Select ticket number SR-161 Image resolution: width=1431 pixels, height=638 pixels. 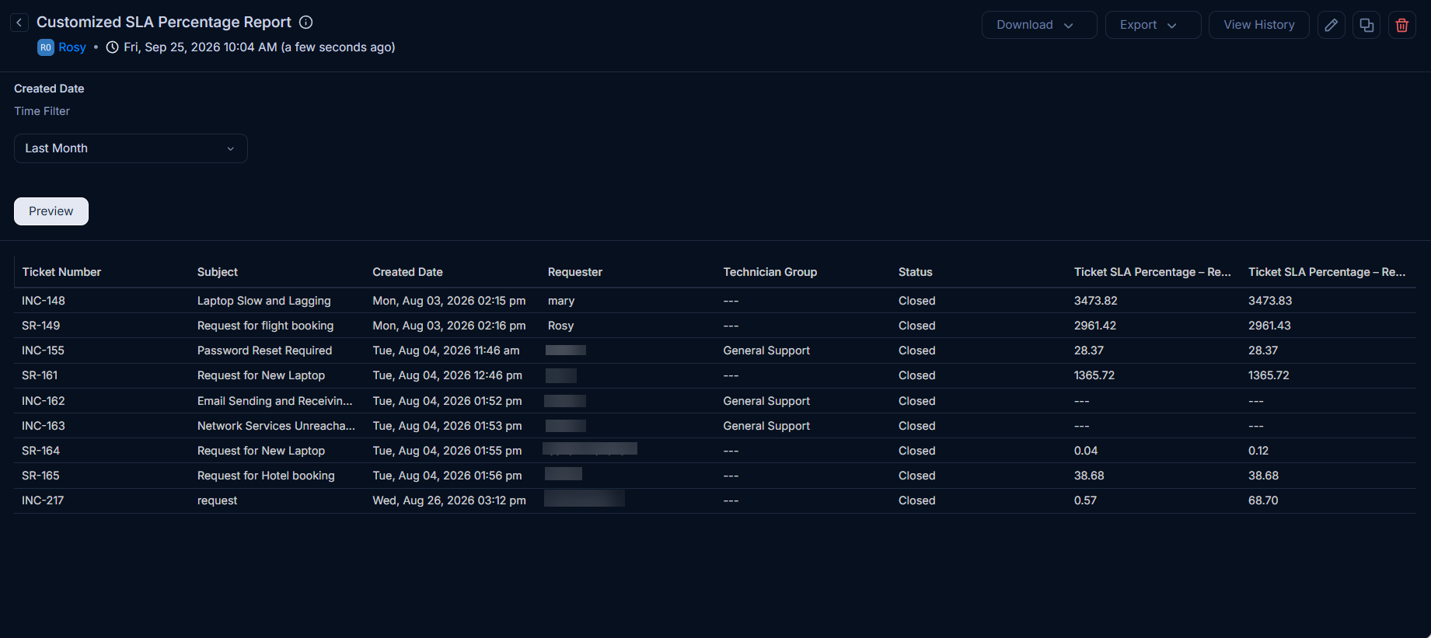pos(40,375)
